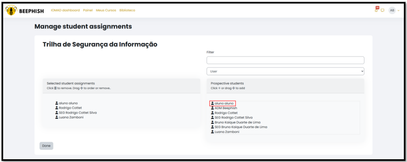
Task: Click user icon of prospective aluno aluno
Action: 212,103
